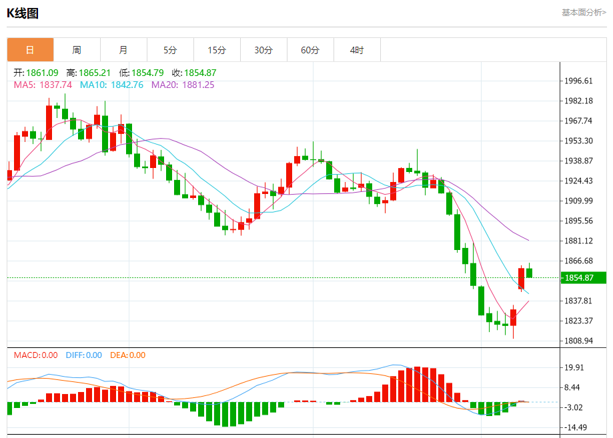Click the MACD:0.00 indicator label
The width and height of the screenshot is (613, 438).
35,355
